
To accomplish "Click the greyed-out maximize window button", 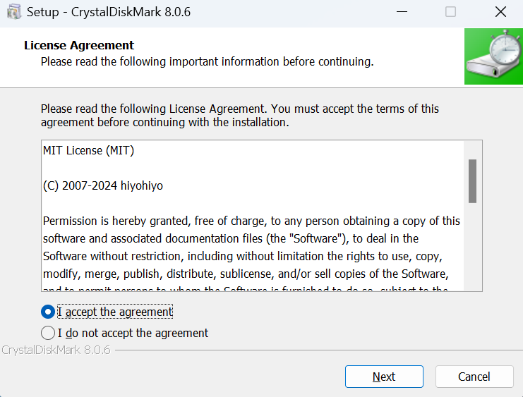I will (450, 12).
